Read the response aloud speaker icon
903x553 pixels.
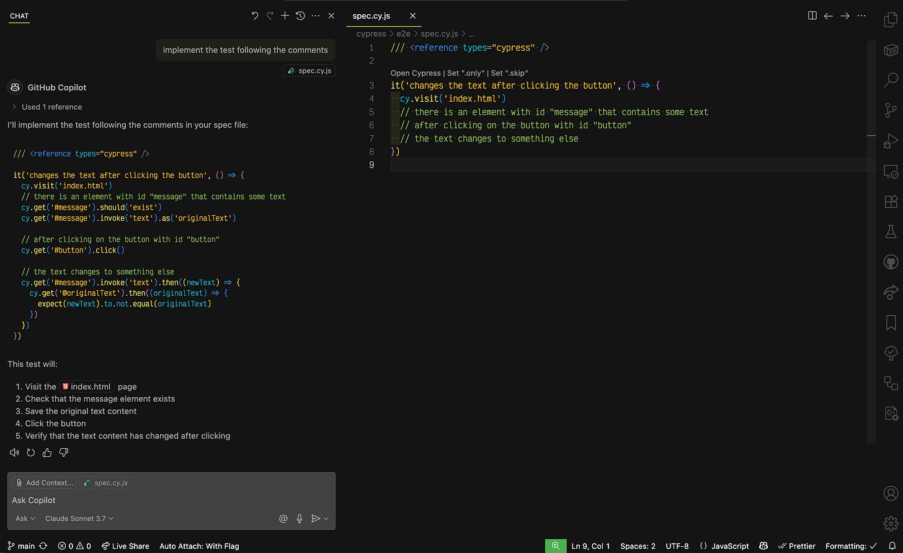pos(14,453)
